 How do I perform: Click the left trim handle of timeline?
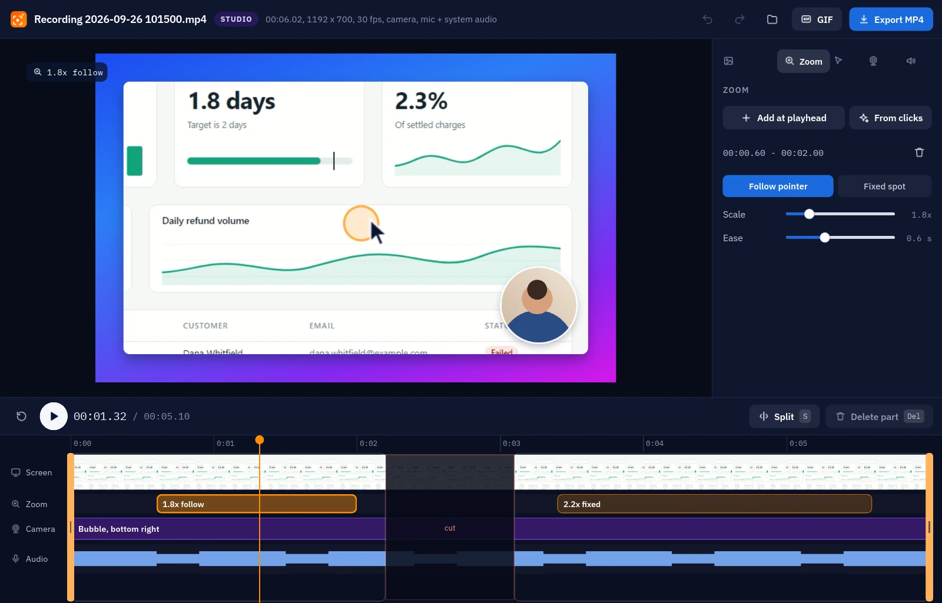pyautogui.click(x=71, y=527)
